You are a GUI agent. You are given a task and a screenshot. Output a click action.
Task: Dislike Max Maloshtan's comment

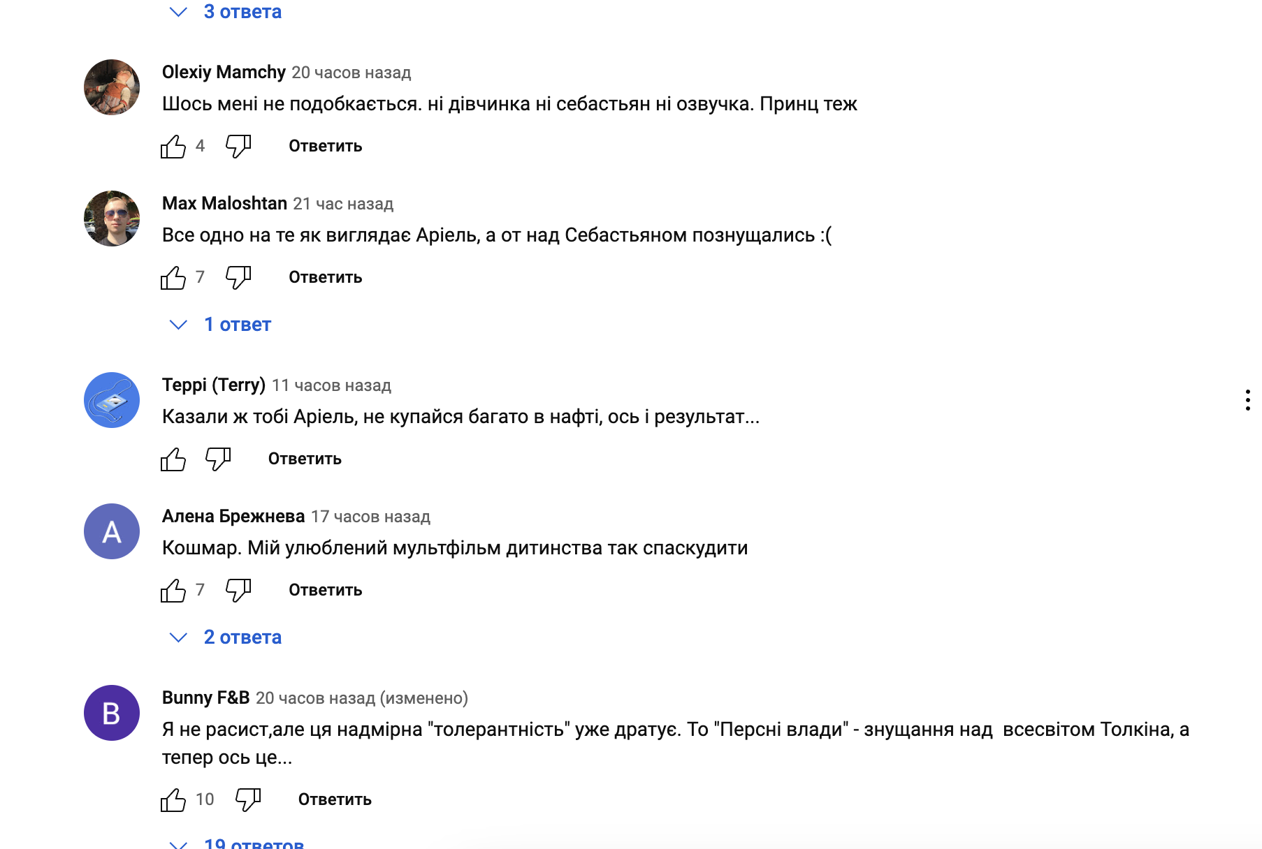coord(238,277)
